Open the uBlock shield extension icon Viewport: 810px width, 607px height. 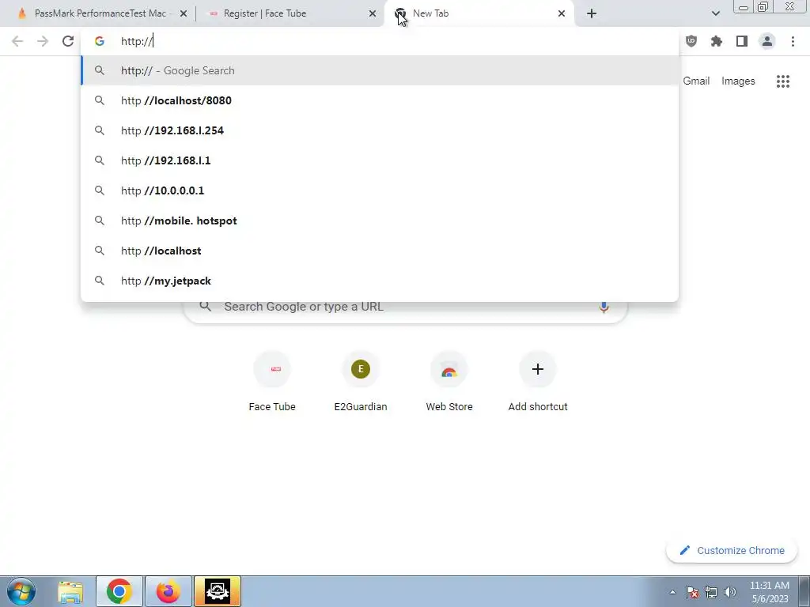pos(691,41)
